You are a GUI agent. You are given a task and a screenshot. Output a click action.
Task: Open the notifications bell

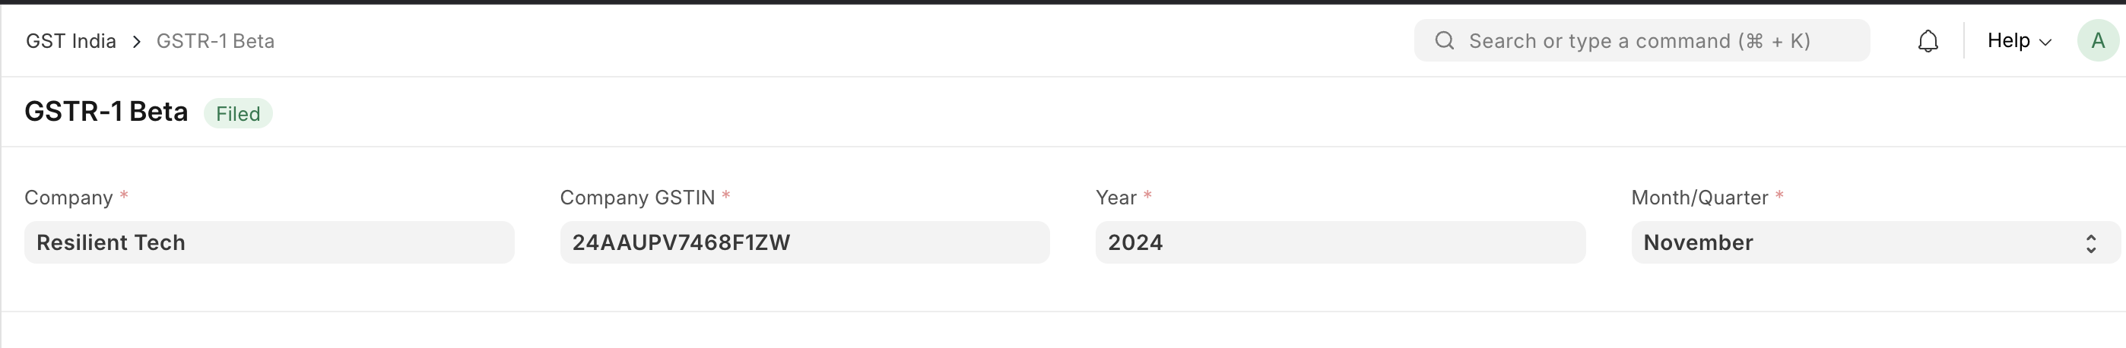click(1928, 40)
